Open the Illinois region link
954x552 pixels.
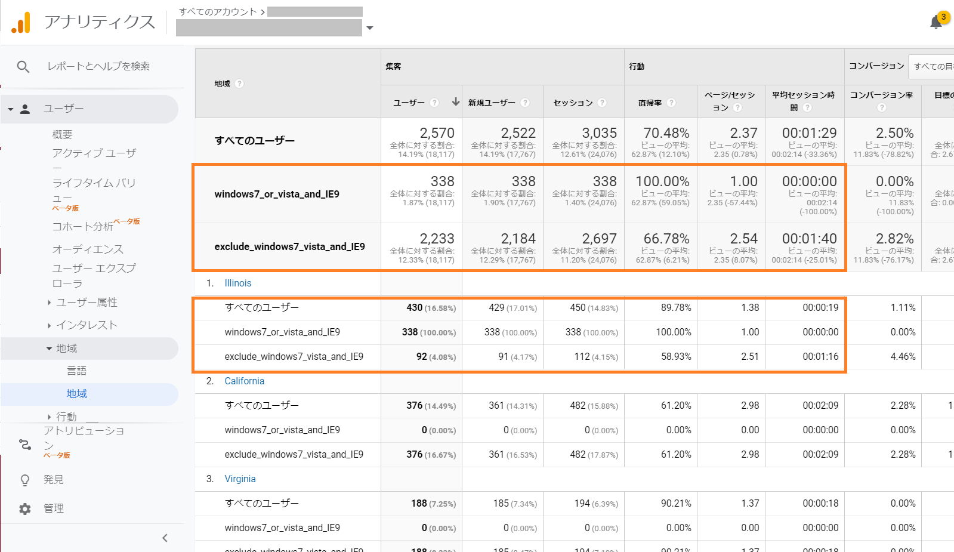point(237,283)
